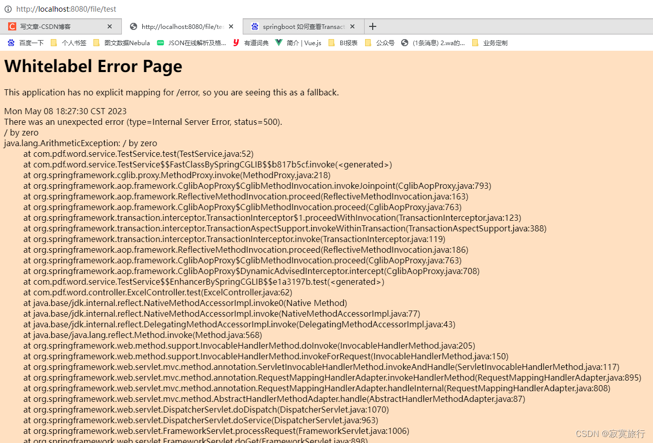This screenshot has width=653, height=443.
Task: Close the localhost:8080/file/test tab
Action: tap(231, 26)
